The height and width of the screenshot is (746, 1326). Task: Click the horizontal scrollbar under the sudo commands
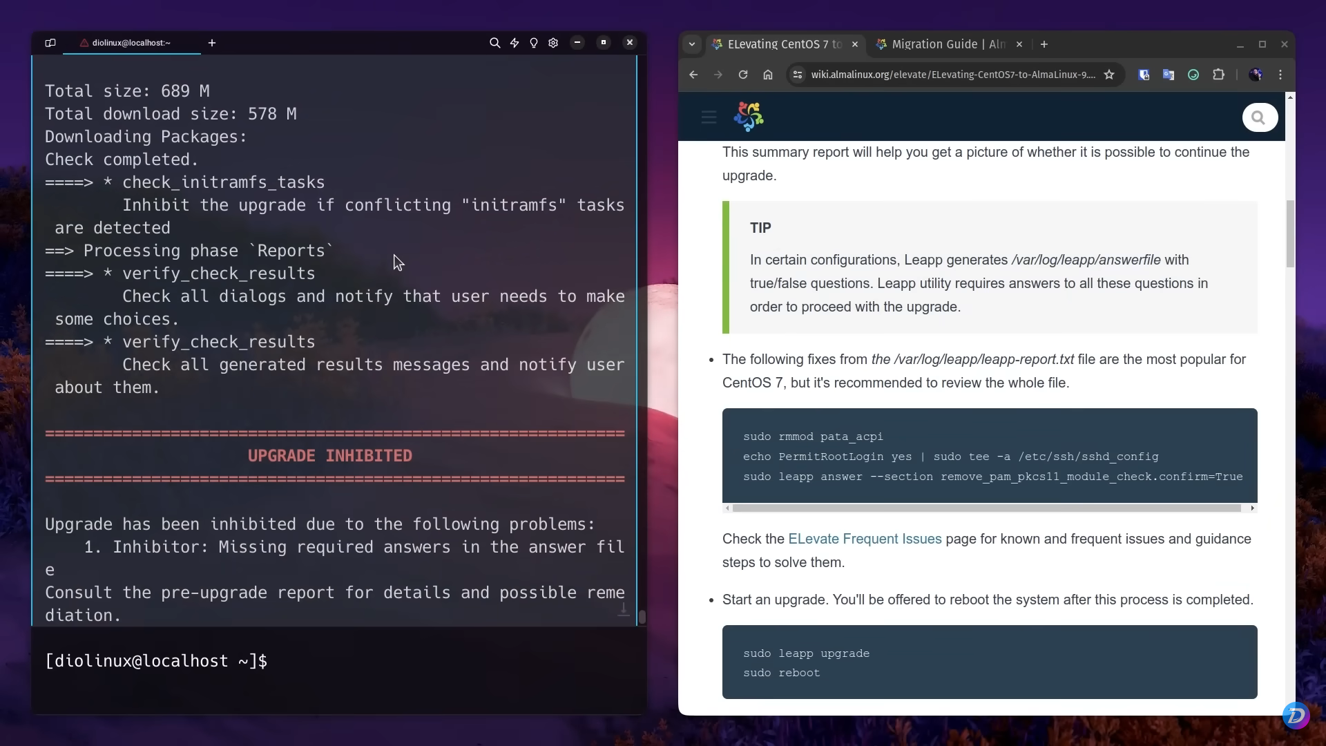point(988,508)
